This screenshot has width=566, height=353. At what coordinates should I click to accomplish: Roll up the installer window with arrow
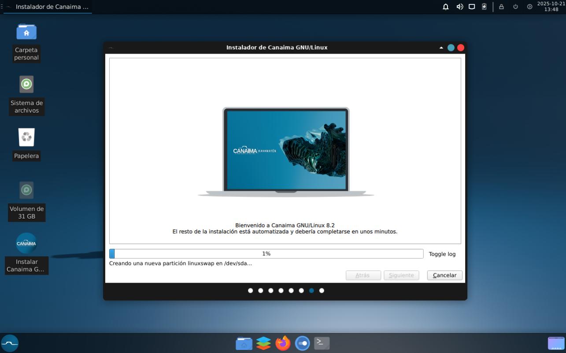(x=441, y=47)
